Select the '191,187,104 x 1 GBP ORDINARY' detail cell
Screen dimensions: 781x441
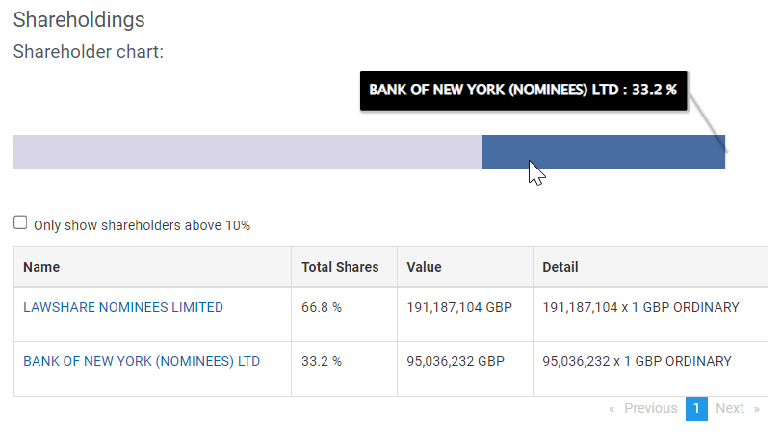point(650,314)
